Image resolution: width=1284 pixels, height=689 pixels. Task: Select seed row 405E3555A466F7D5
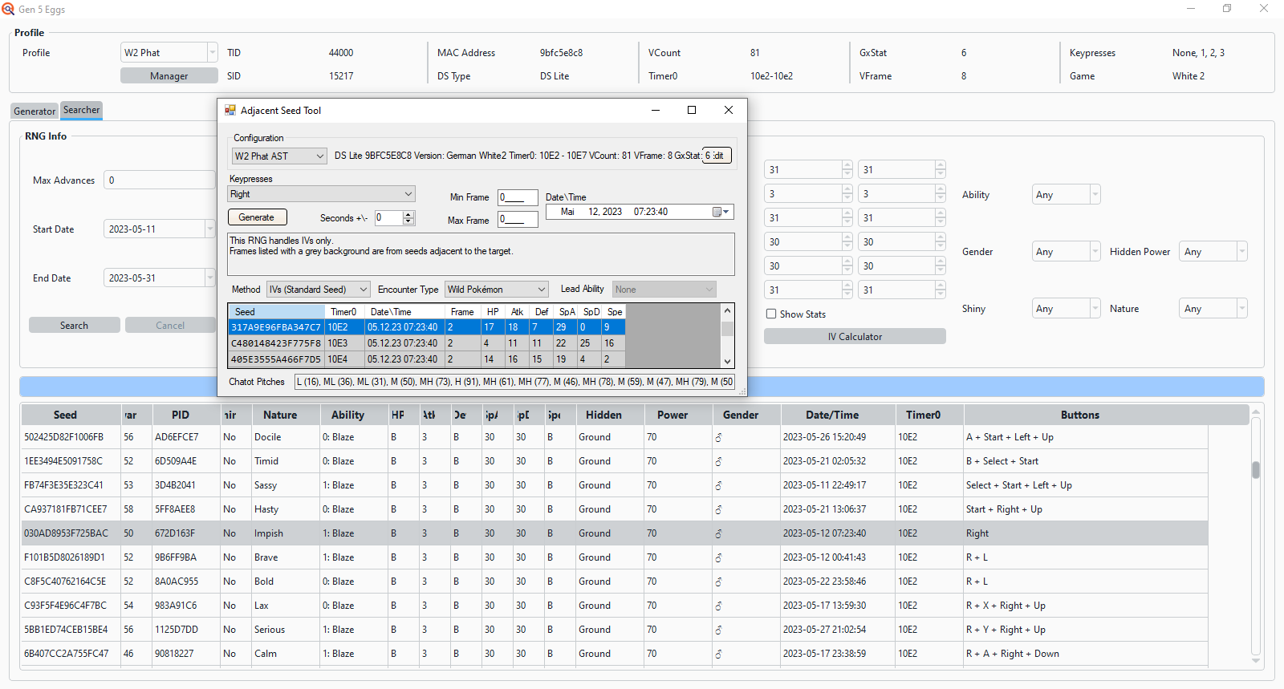(x=427, y=359)
